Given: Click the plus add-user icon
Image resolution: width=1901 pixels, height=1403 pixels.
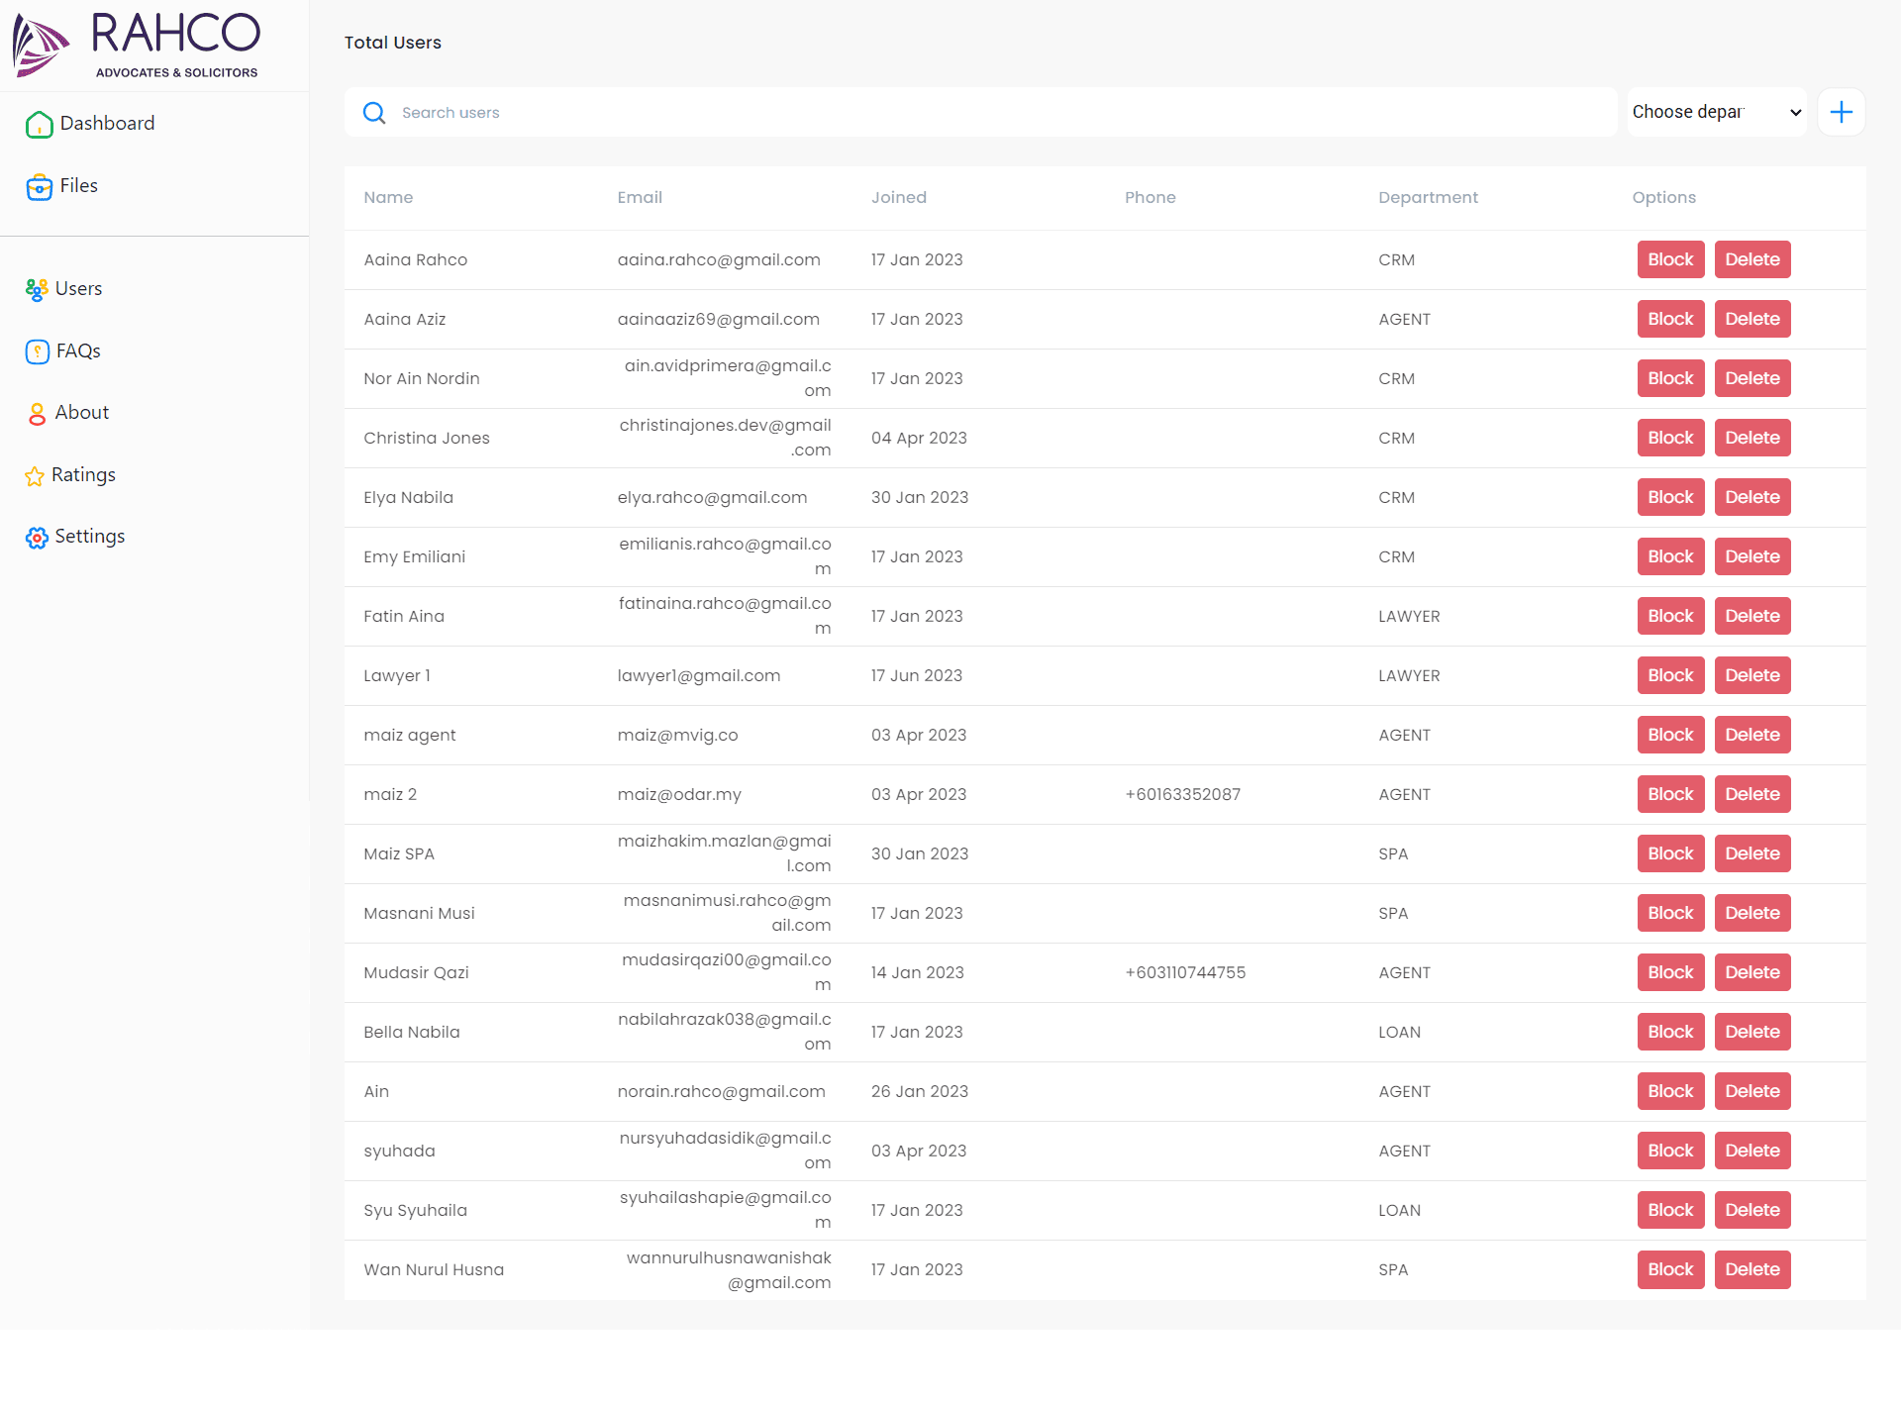Looking at the screenshot, I should (x=1841, y=112).
